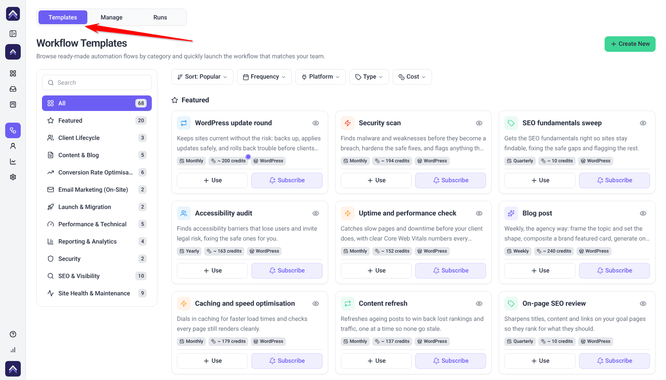
Task: Open the Cost filter dropdown
Action: 412,77
